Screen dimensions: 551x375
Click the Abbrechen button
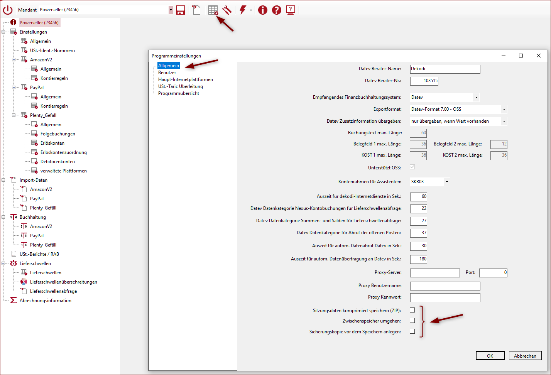(525, 356)
